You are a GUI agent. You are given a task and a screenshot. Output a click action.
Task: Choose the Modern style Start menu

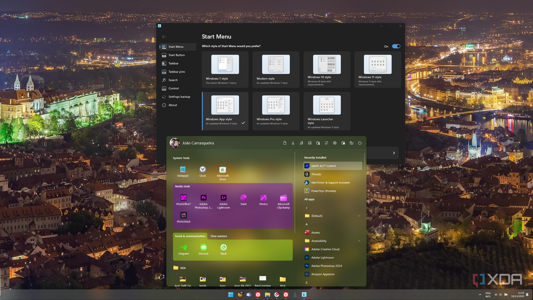(276, 70)
